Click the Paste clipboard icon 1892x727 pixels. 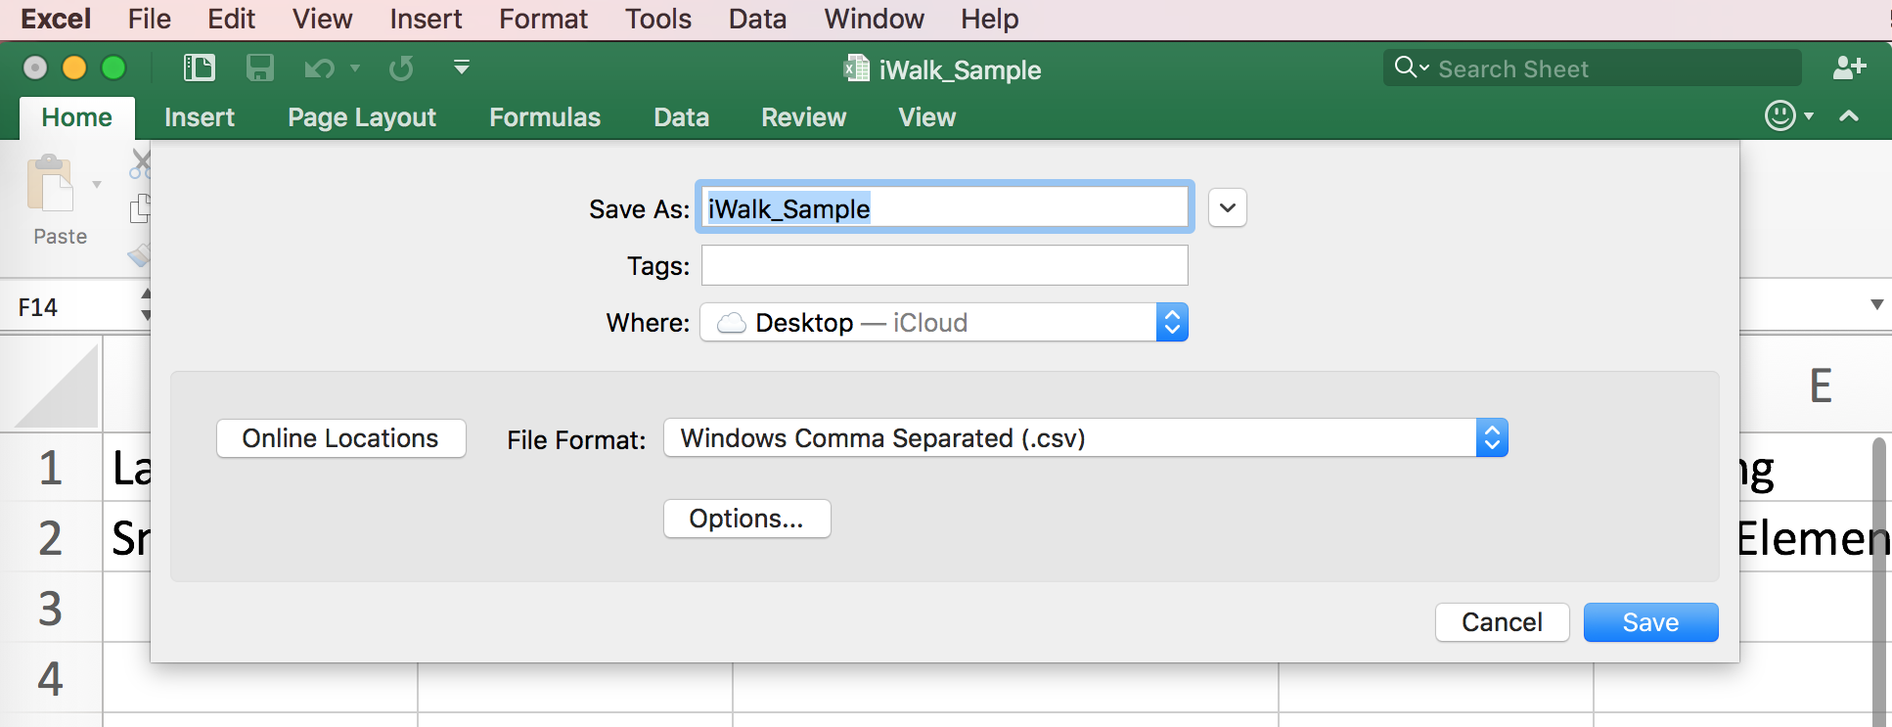point(50,184)
